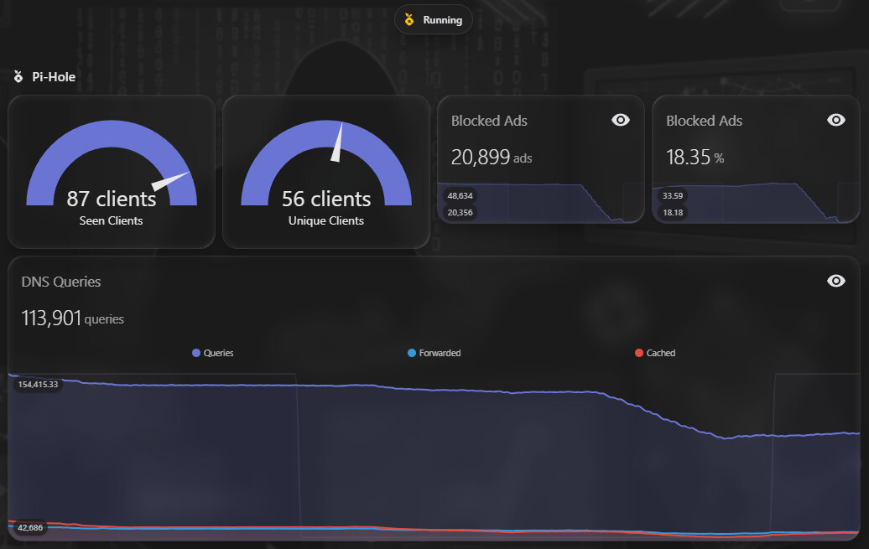Viewport: 869px width, 549px height.
Task: Click the 42,686 graph label
Action: 30,527
